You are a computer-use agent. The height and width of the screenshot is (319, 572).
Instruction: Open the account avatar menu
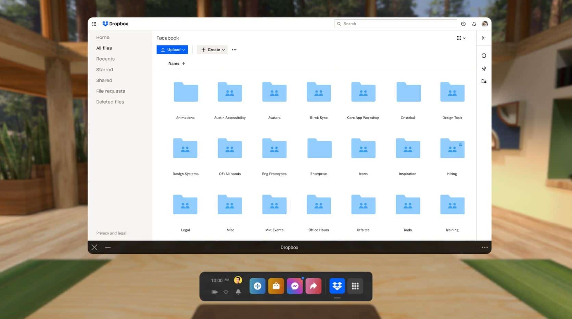(485, 24)
